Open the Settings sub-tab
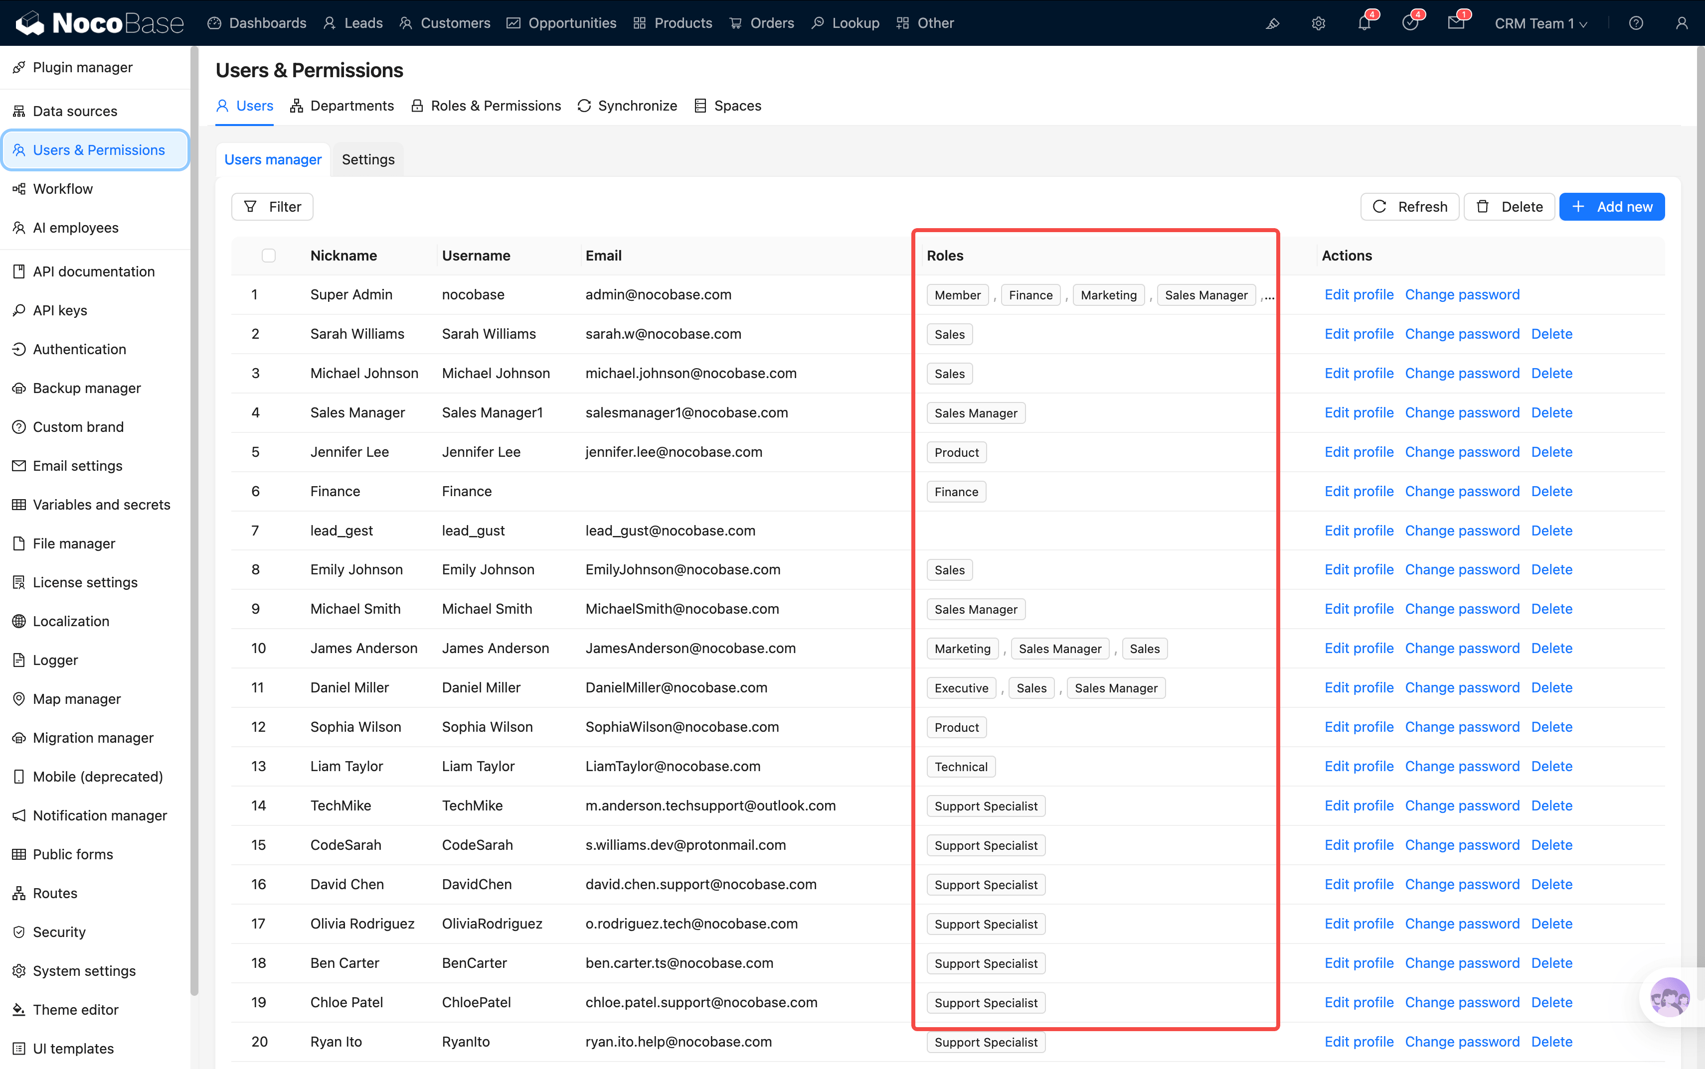 pos(368,159)
